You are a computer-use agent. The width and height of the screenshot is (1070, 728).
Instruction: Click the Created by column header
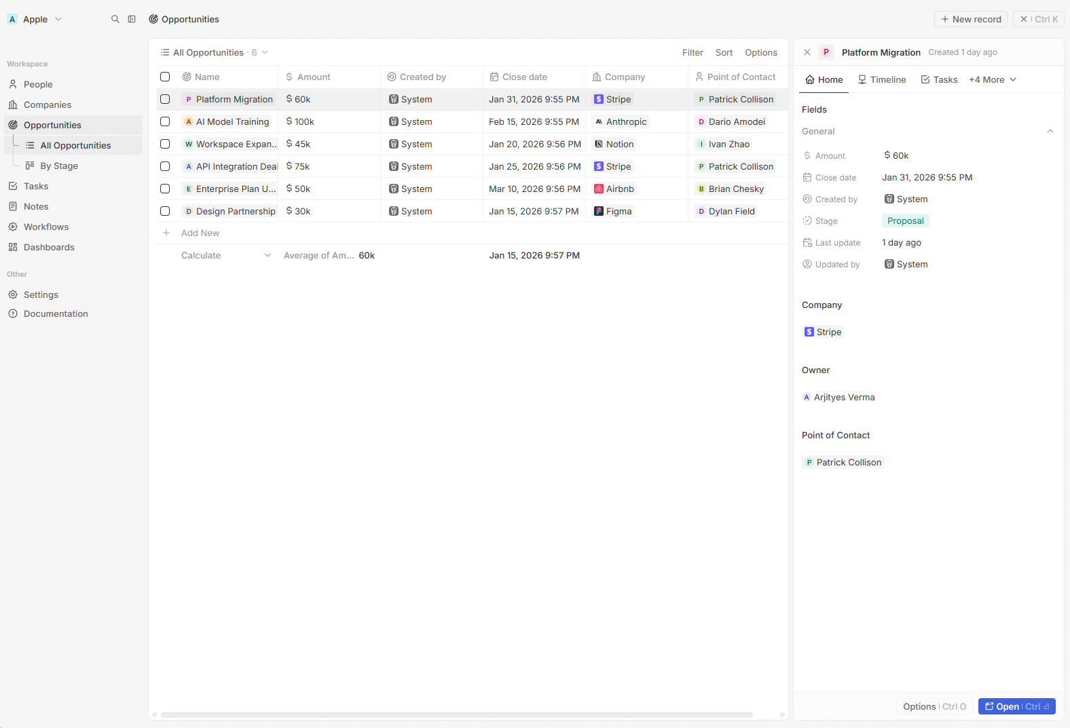point(432,77)
